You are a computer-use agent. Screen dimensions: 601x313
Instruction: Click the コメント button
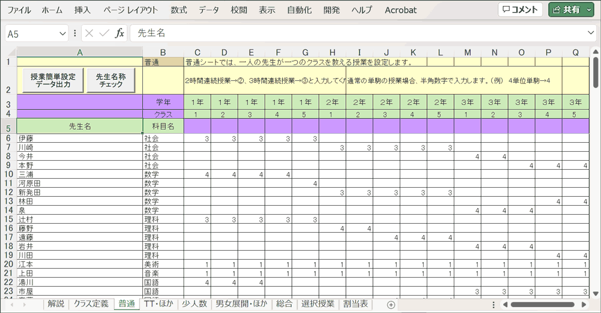pyautogui.click(x=520, y=10)
